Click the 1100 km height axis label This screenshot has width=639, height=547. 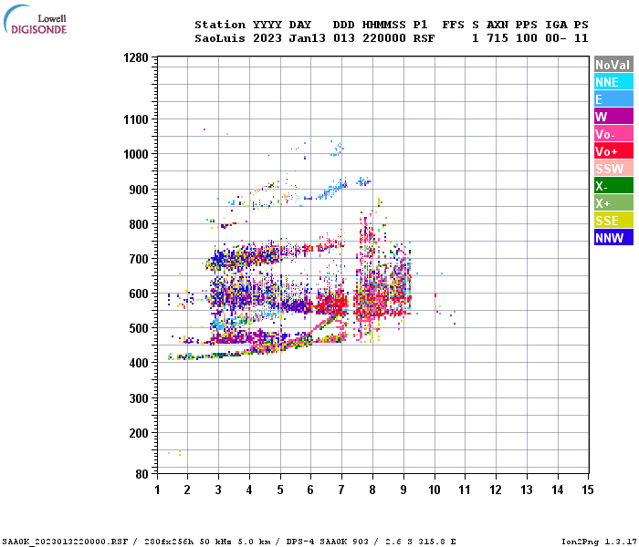[x=136, y=119]
